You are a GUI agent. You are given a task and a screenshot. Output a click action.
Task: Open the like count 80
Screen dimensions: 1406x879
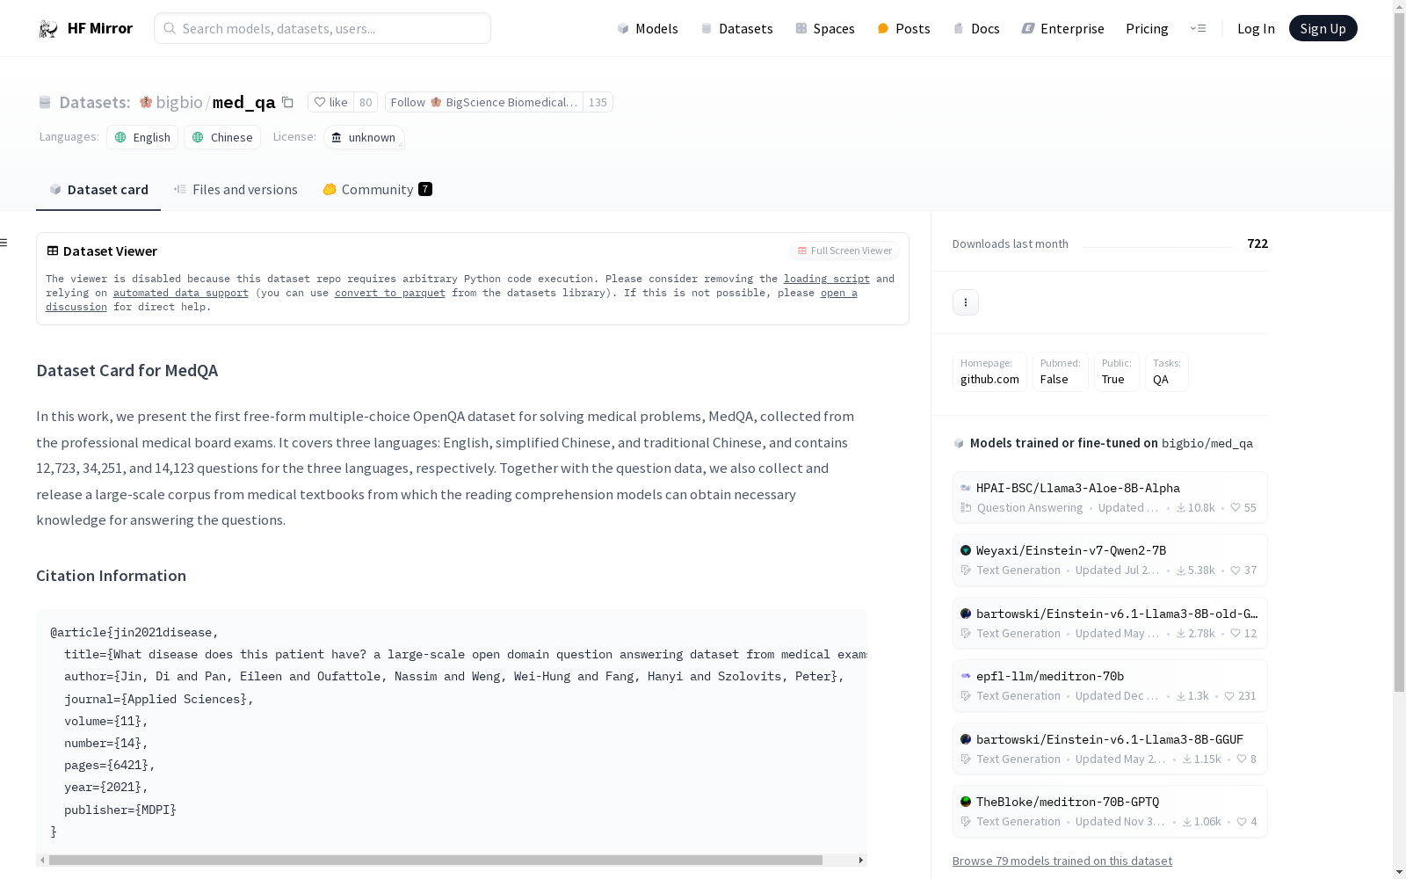tap(366, 102)
